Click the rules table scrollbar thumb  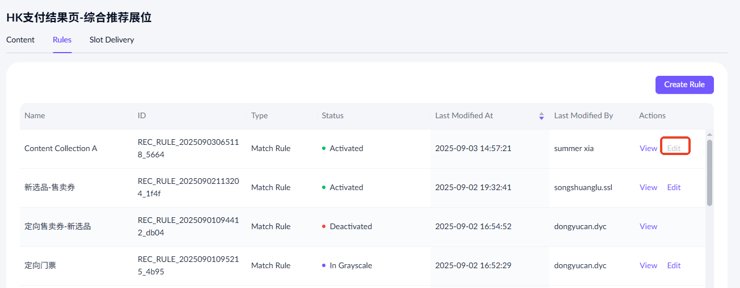709,173
